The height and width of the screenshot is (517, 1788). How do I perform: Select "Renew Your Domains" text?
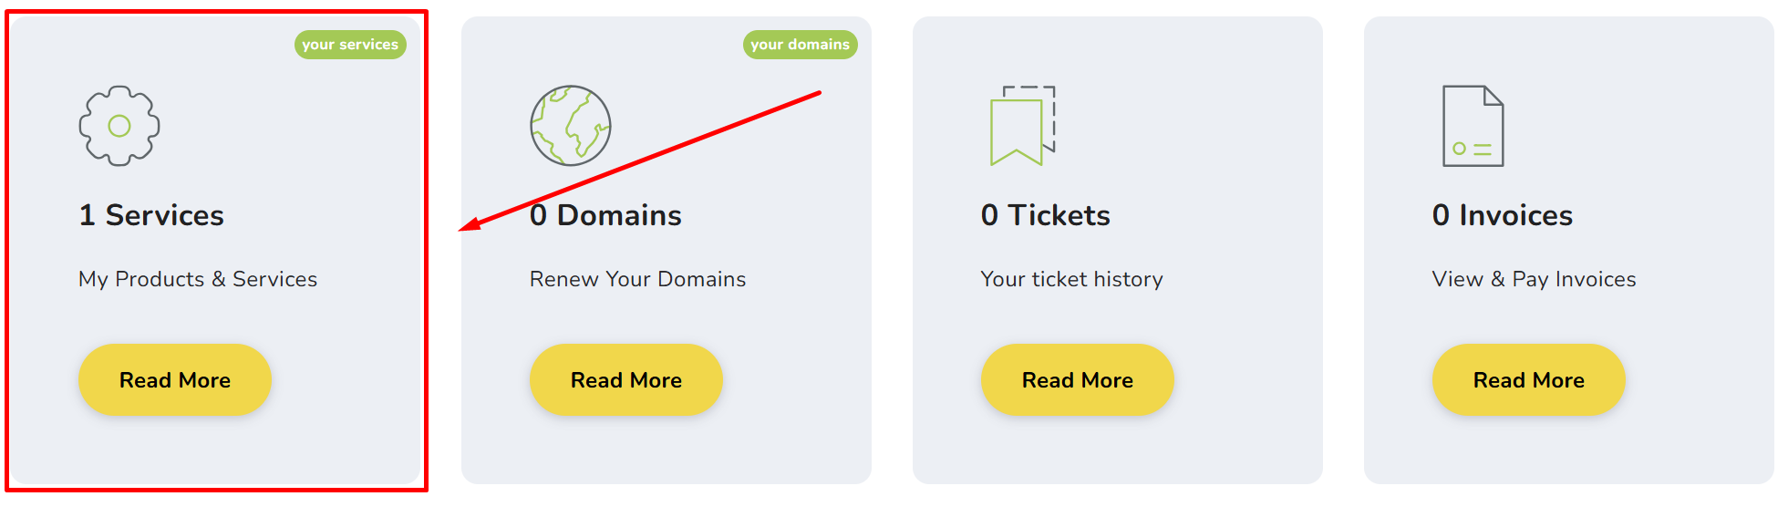point(637,279)
